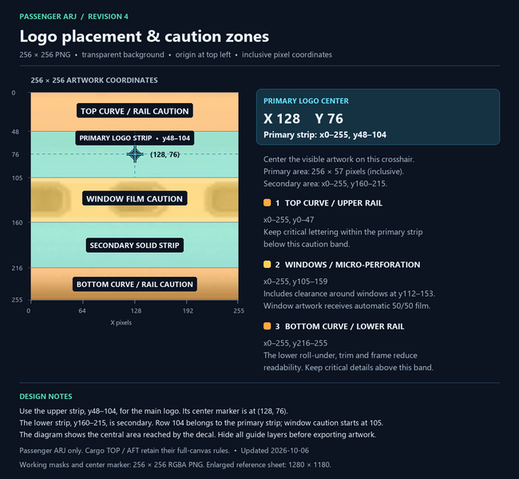Click the yellow swatch beside WINDOWS / MICRO-PERFORATION
Screen dimensions: 519x479
[267, 264]
